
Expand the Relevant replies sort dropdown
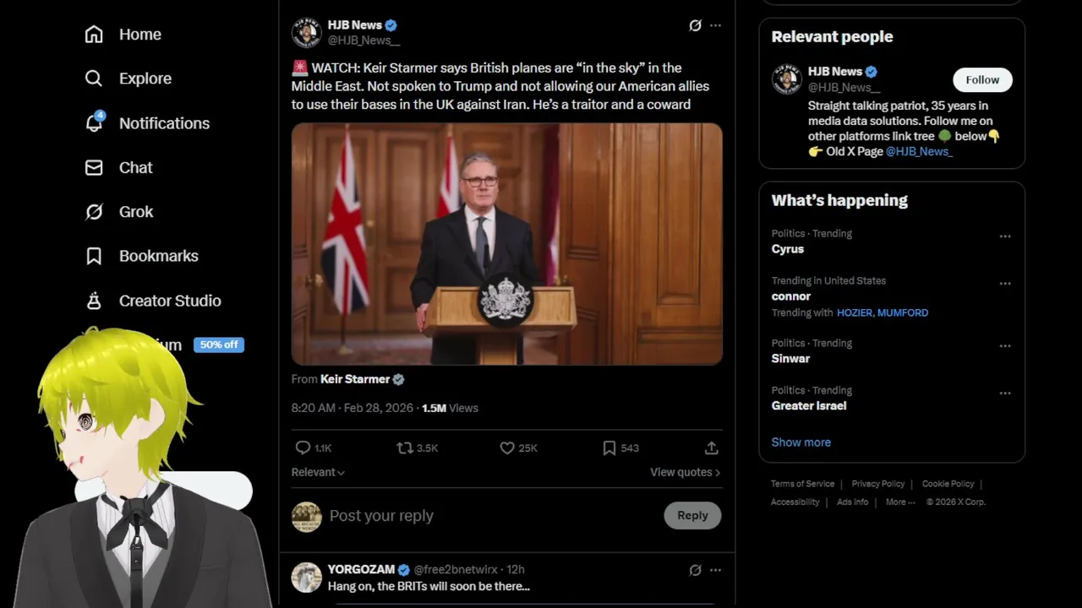318,472
